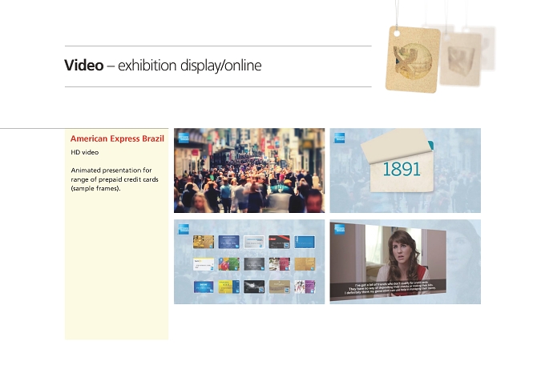Screen dimensions: 545x385
Task: Click the animated presentation description text
Action: pyautogui.click(x=115, y=179)
